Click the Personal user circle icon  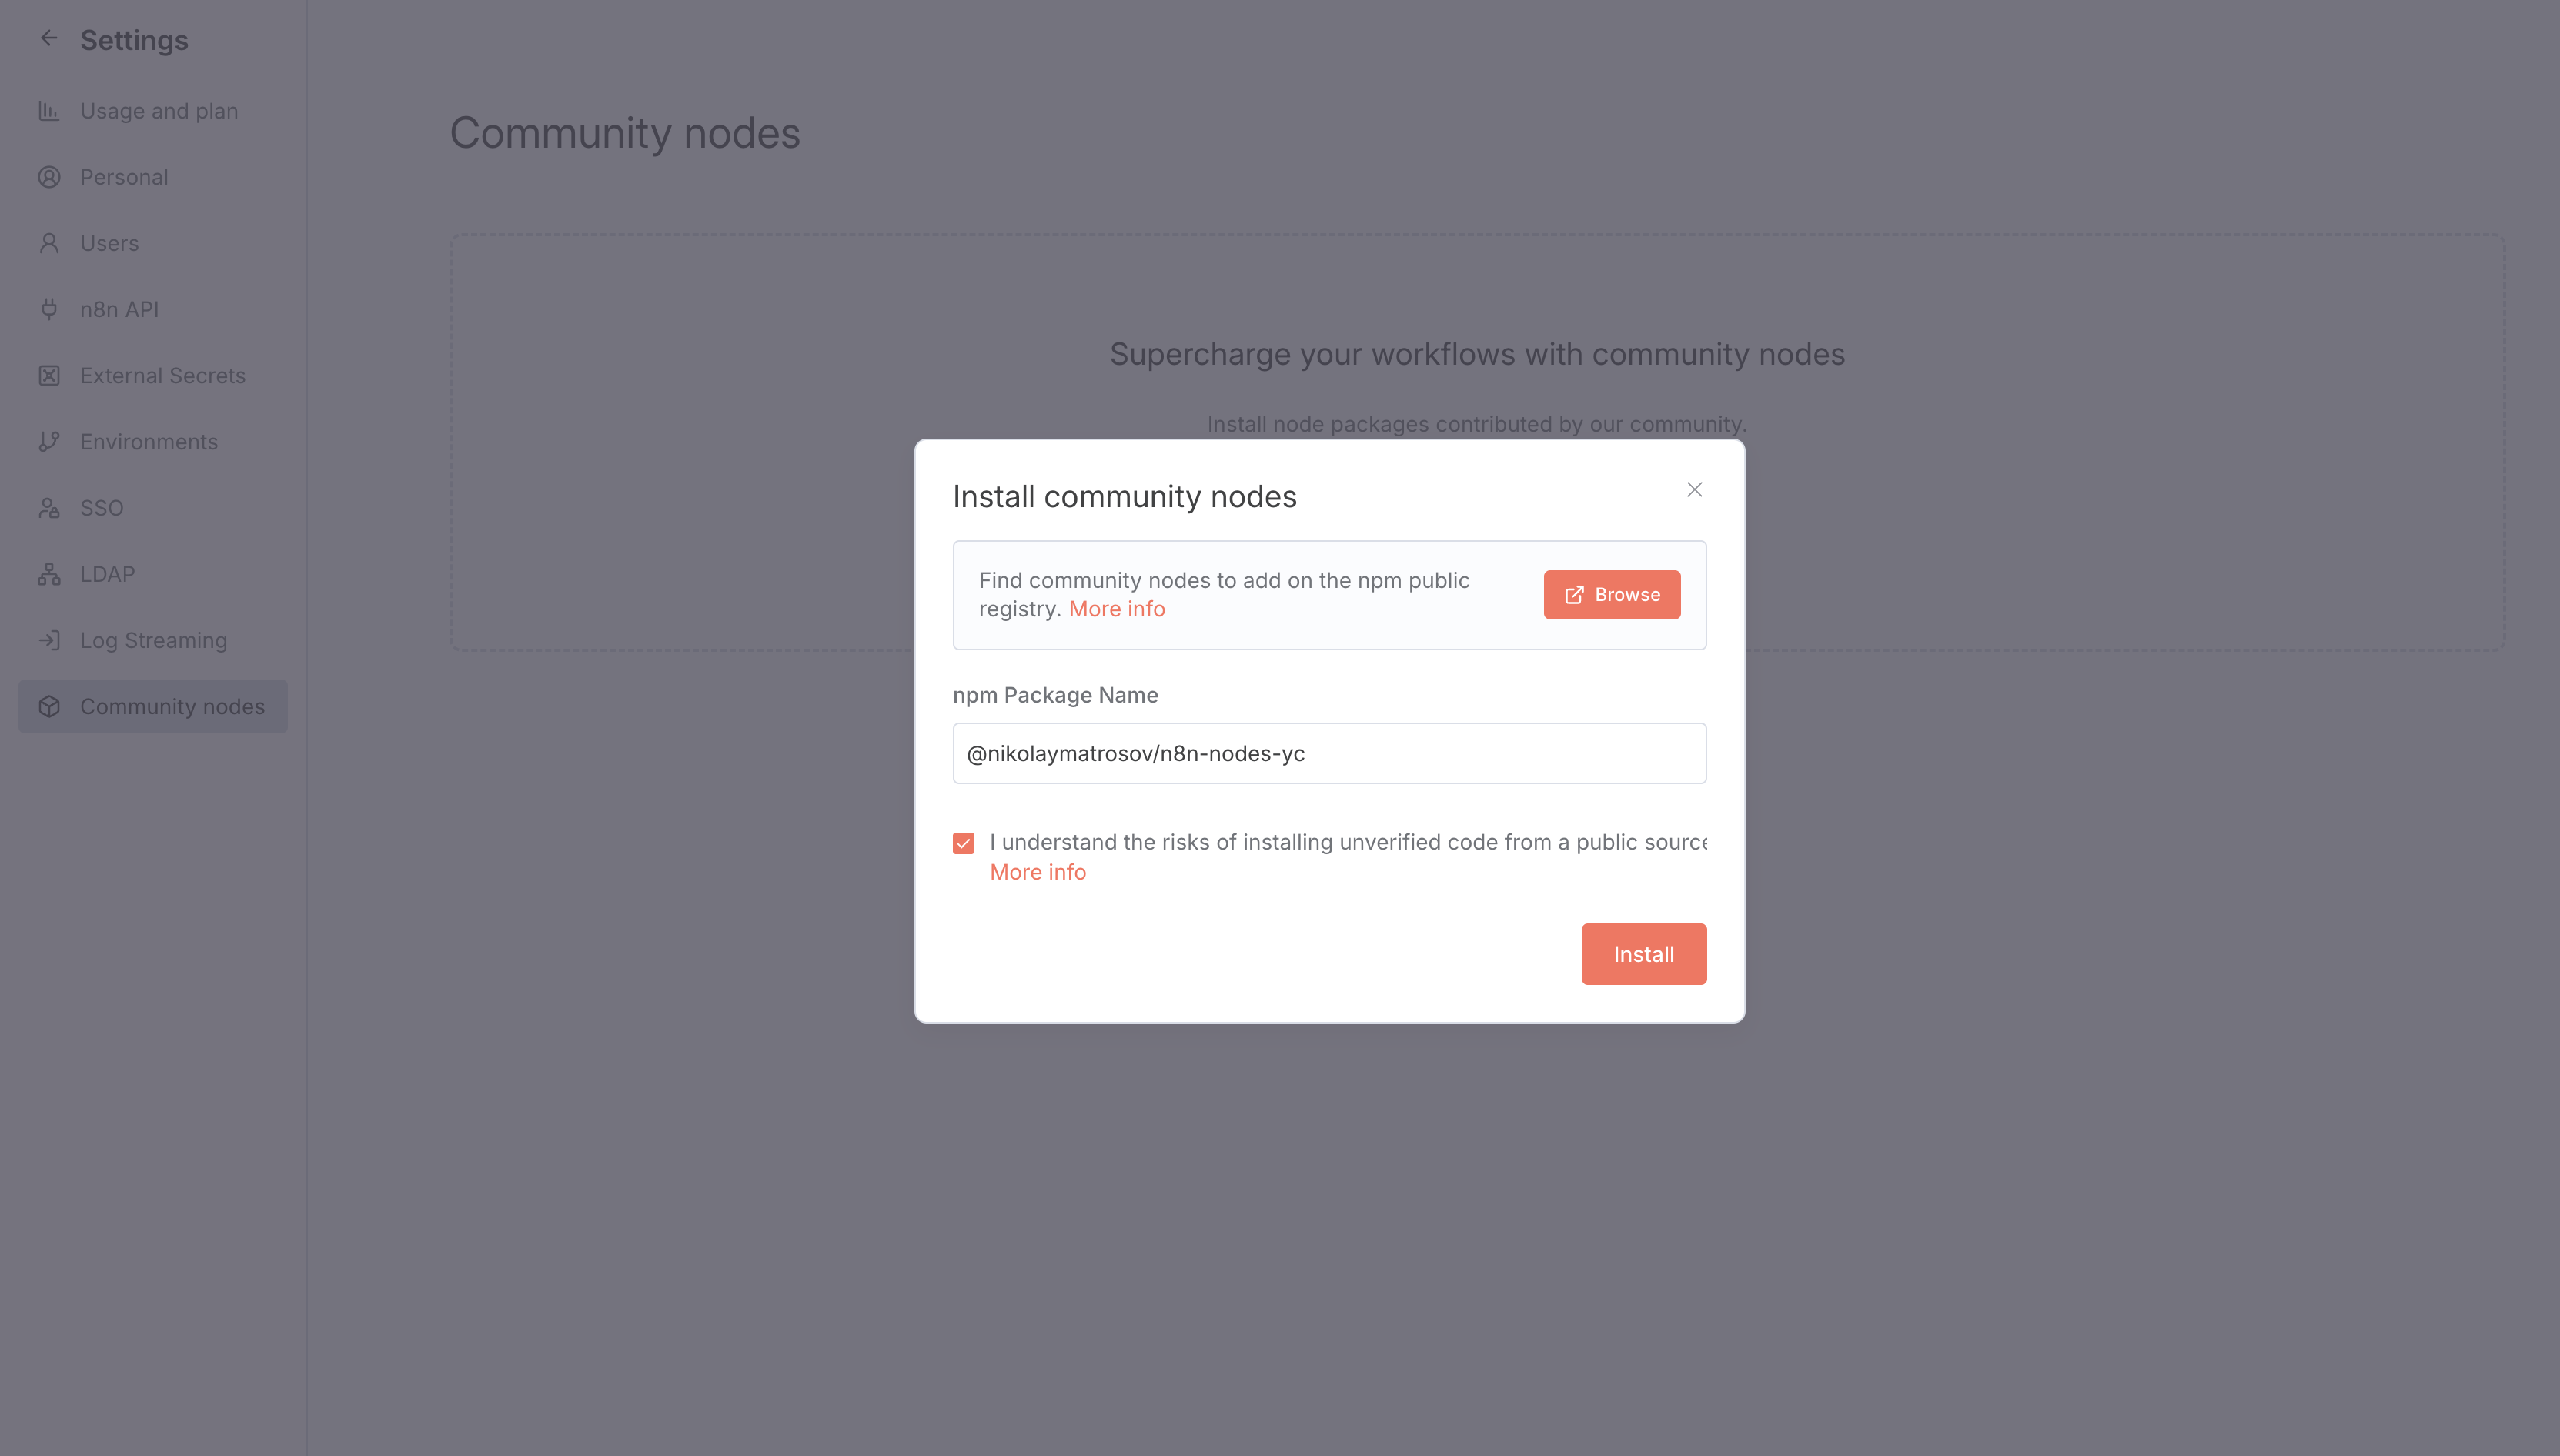tap(49, 177)
